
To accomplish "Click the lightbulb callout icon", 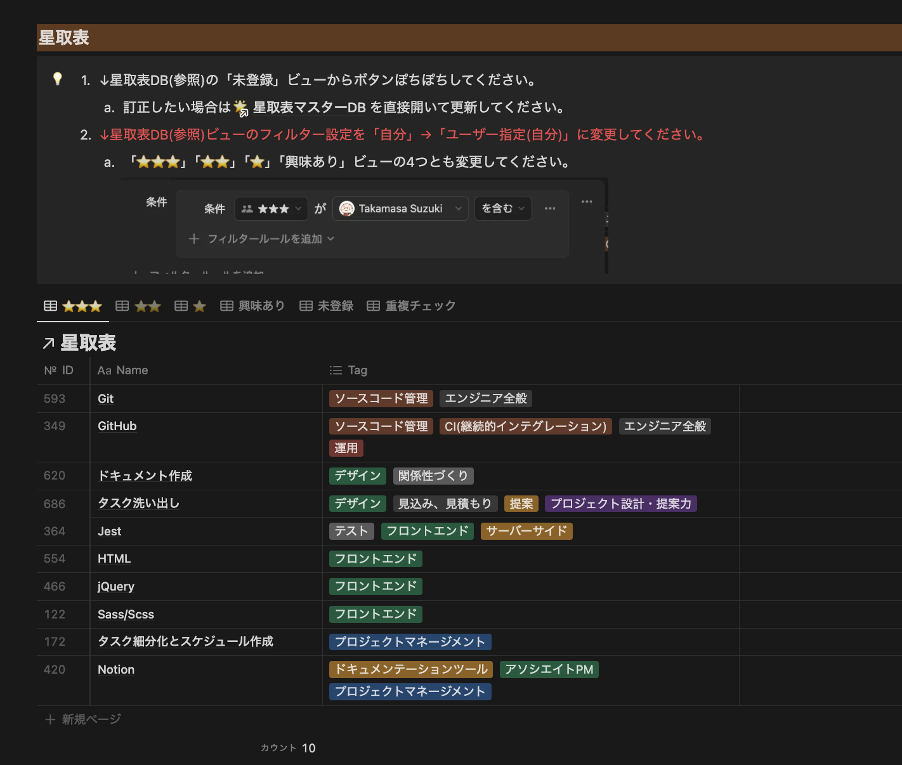I will [58, 79].
